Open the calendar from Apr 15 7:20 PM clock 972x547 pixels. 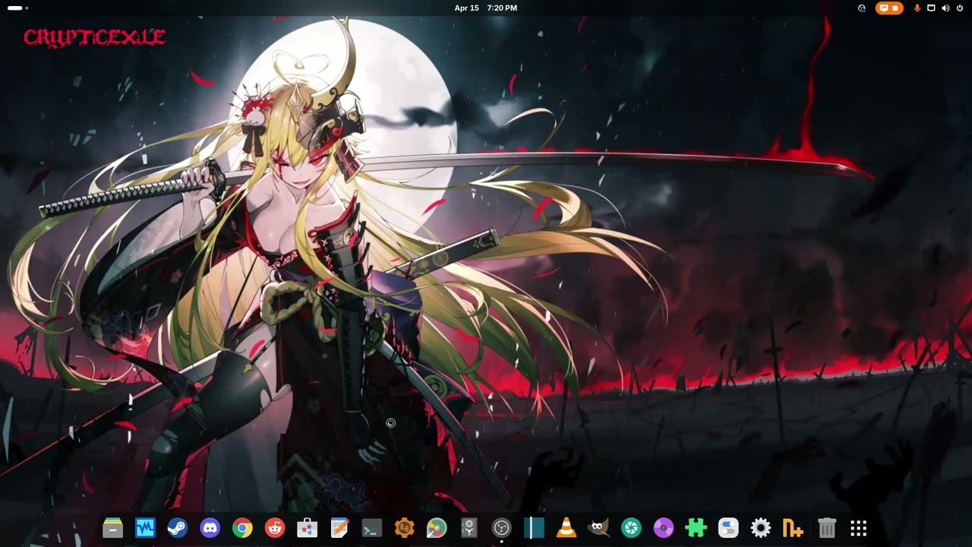coord(486,8)
